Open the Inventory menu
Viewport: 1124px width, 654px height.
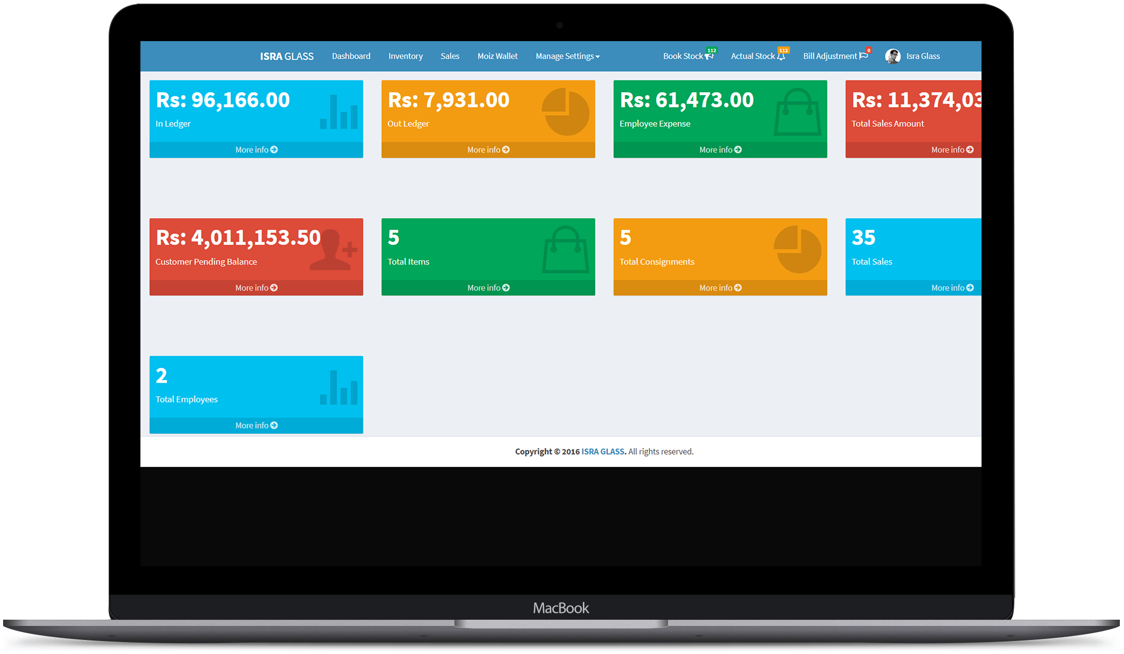click(405, 56)
